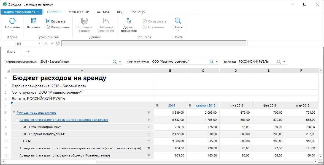The width and height of the screenshot is (324, 165).
Task: Click search icon in Валюта field
Action: (x=279, y=62)
